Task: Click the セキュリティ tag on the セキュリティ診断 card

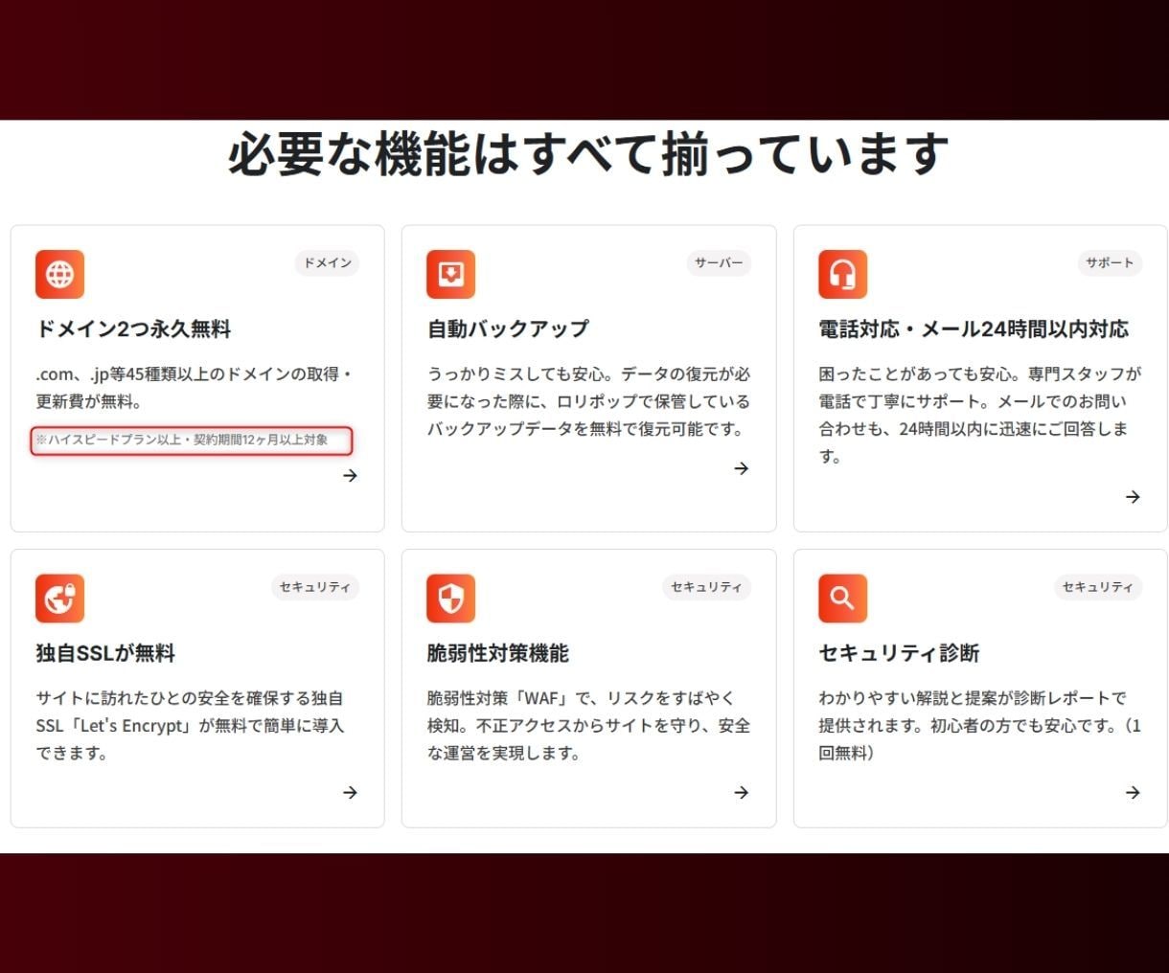Action: 1097,587
